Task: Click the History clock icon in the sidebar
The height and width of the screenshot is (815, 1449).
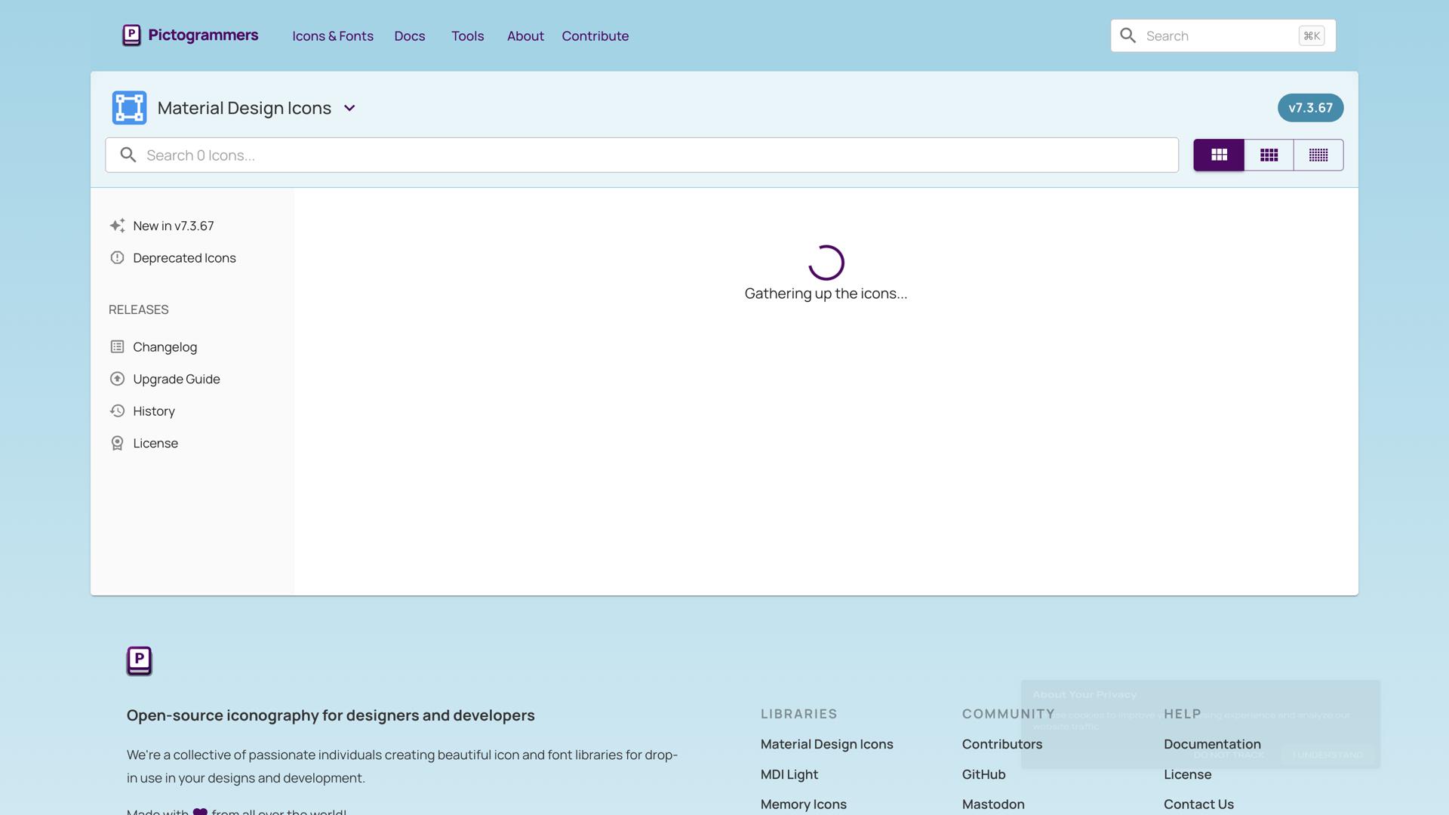Action: point(117,411)
